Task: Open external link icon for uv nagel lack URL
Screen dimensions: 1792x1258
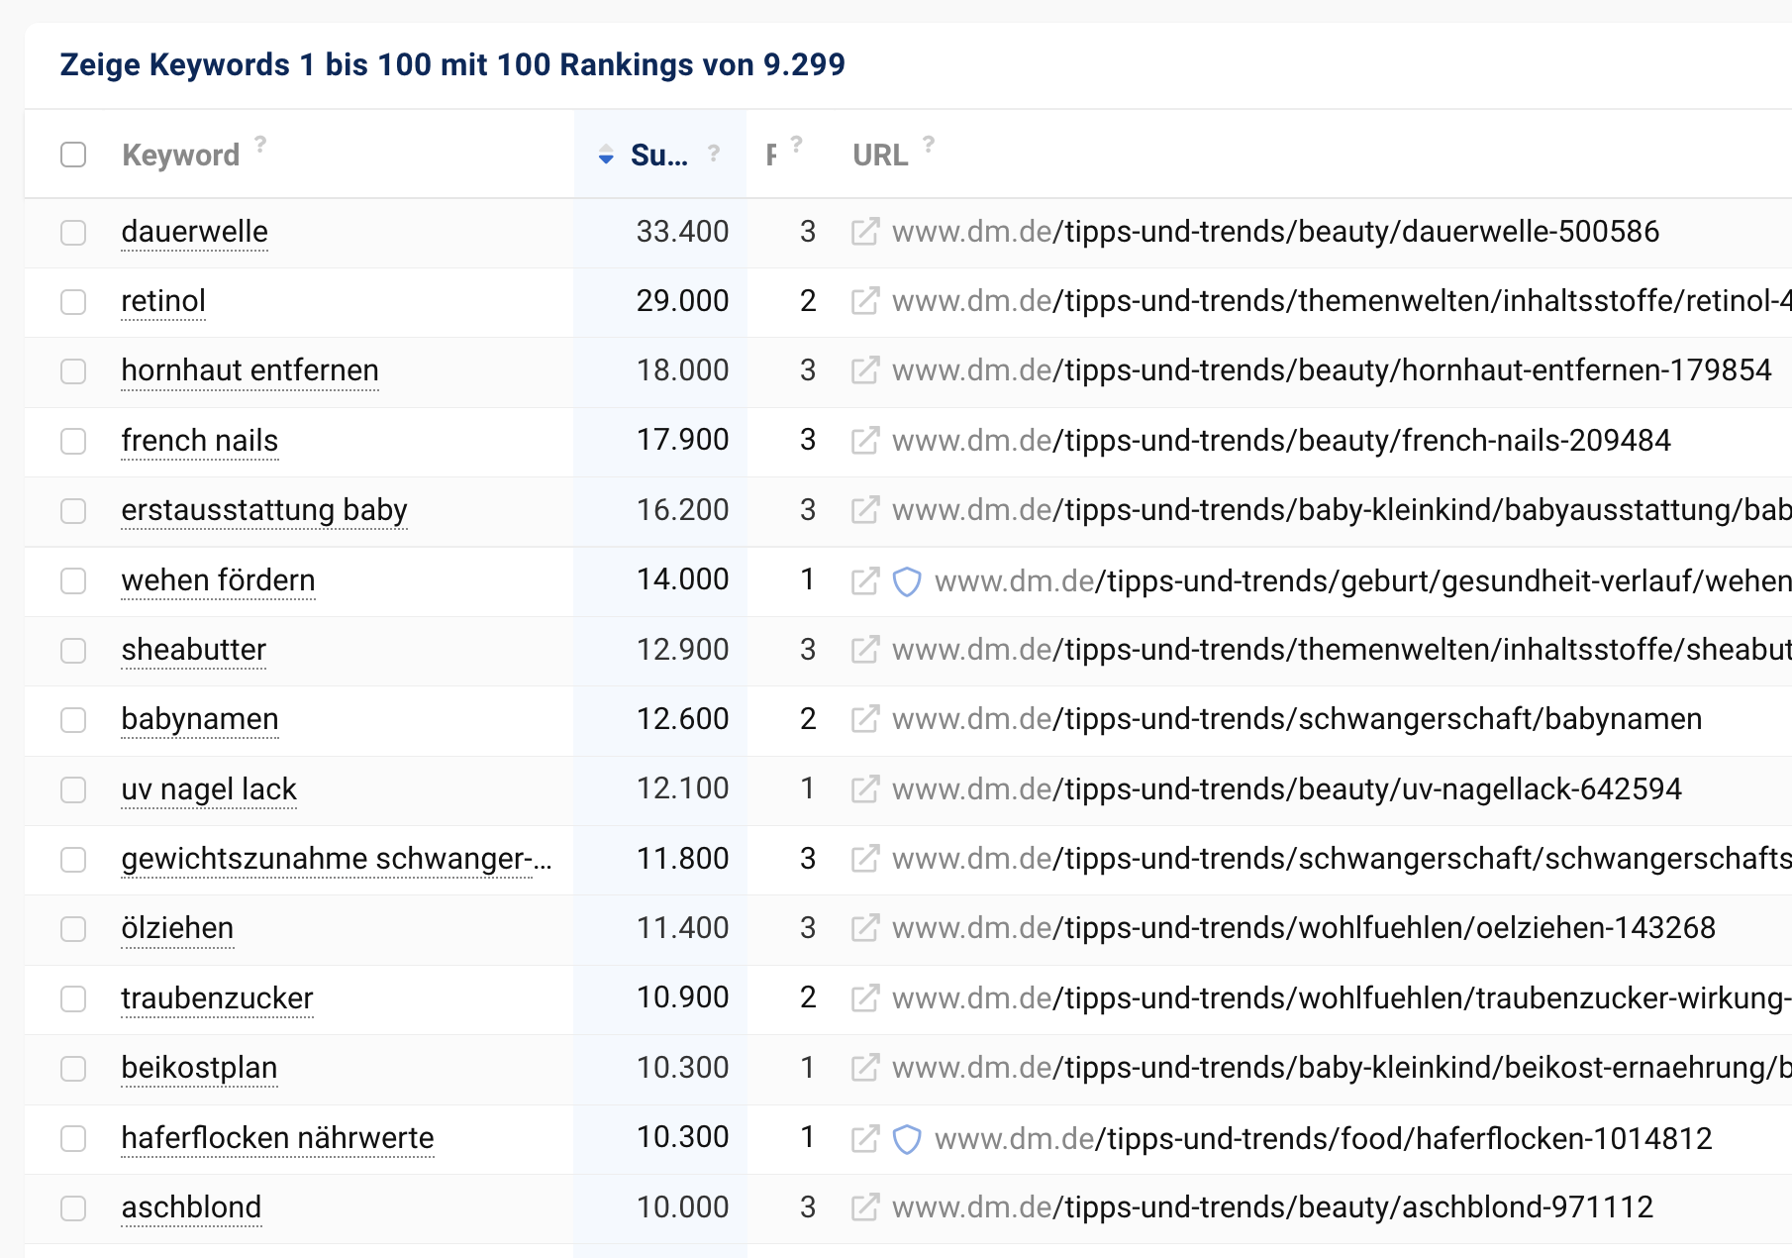Action: [x=864, y=789]
